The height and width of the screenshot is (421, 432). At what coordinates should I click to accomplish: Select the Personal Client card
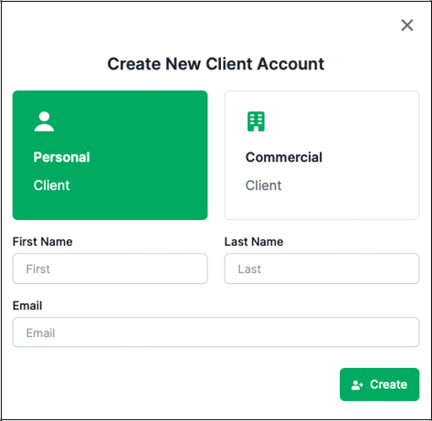[x=110, y=155]
